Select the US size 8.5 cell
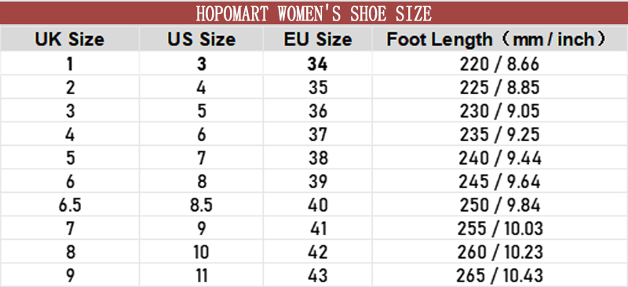This screenshot has width=628, height=287. 201,205
